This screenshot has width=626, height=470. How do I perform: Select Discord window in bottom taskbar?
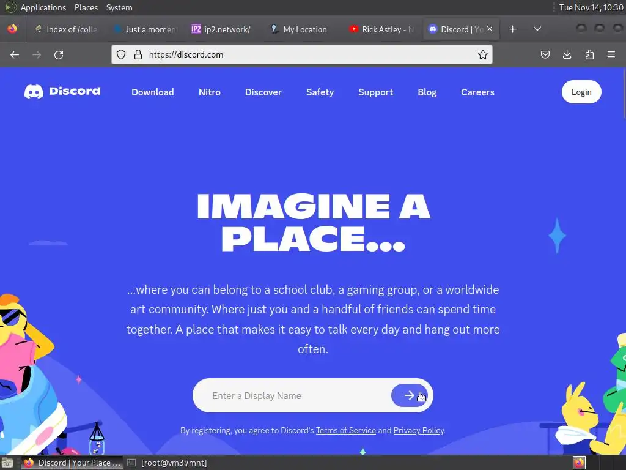point(72,463)
